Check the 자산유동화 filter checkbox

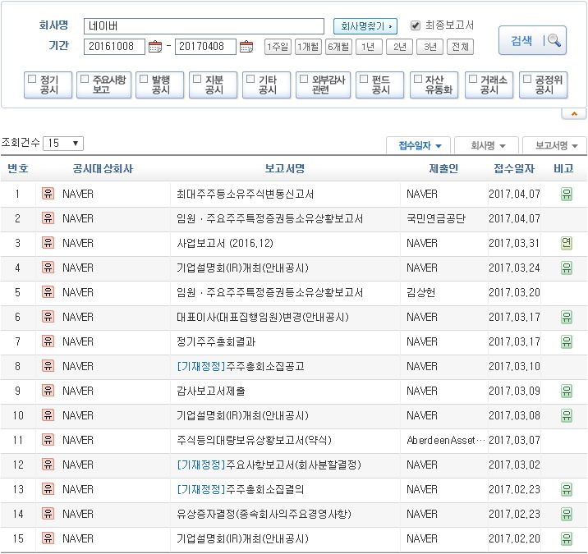pos(418,79)
